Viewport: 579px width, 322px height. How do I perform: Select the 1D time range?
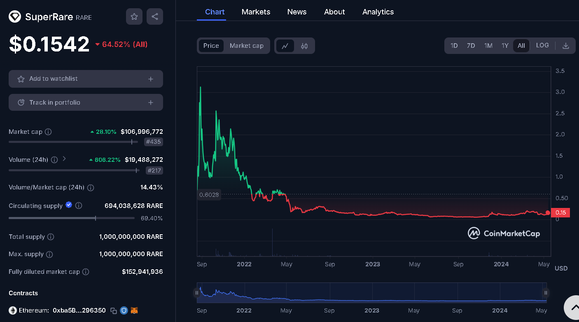coord(454,46)
